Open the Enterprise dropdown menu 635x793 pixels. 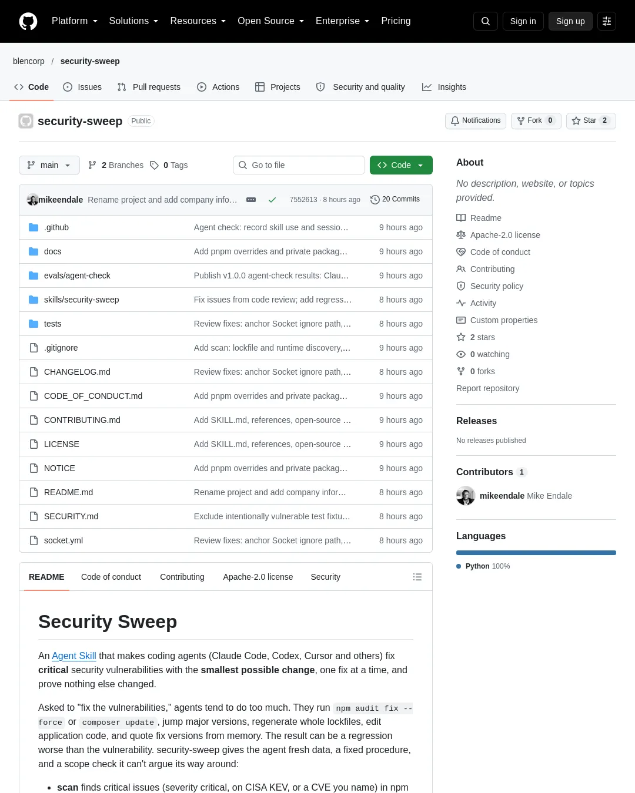coord(342,21)
